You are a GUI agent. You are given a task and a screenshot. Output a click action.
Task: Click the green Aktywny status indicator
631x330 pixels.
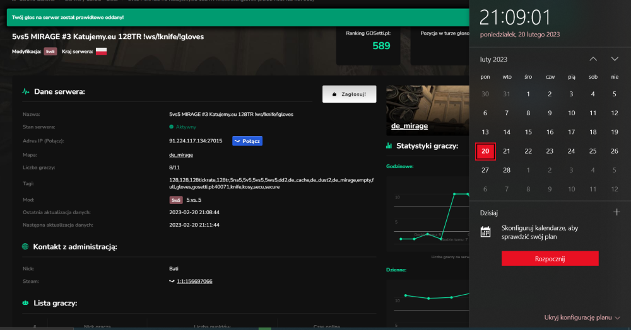(183, 127)
